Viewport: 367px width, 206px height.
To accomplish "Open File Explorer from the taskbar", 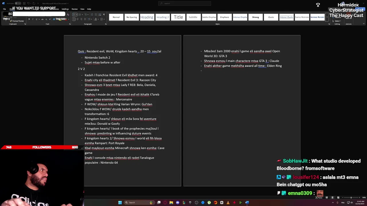I will [x=171, y=203].
